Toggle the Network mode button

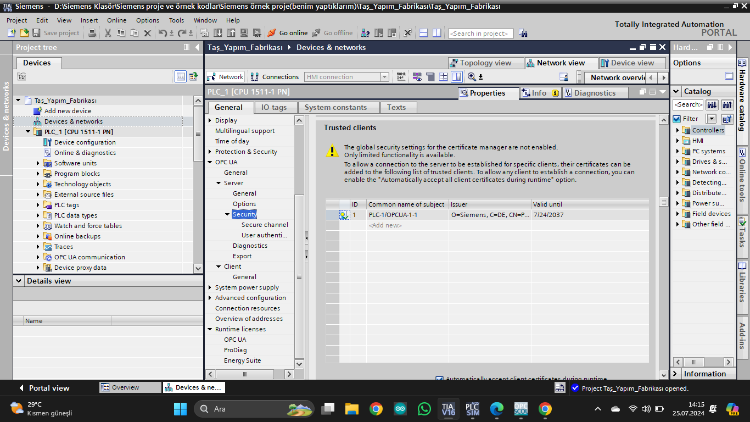pyautogui.click(x=225, y=77)
